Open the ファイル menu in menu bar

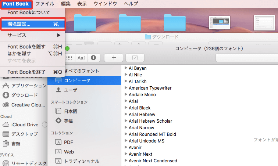(x=44, y=4)
